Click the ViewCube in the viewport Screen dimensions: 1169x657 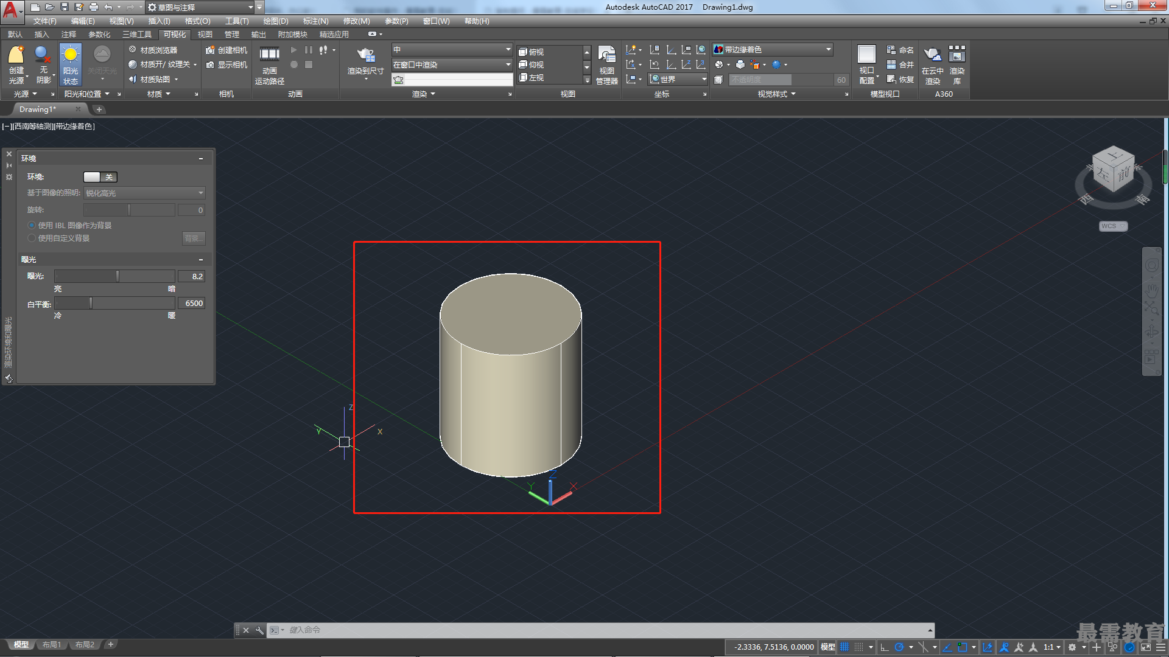pyautogui.click(x=1114, y=169)
